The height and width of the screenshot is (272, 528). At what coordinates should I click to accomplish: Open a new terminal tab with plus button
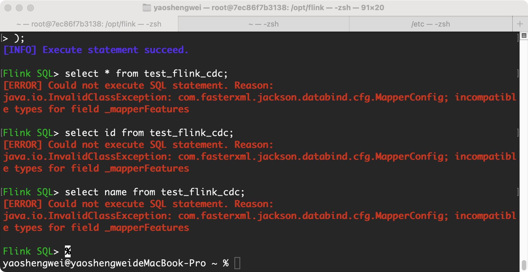click(x=520, y=24)
